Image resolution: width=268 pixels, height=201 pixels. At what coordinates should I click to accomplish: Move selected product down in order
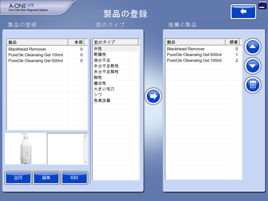click(253, 66)
